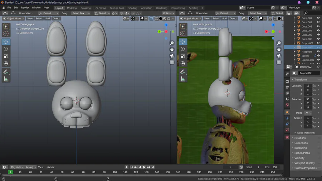Select the Rotate tool in left viewport

coord(6,49)
